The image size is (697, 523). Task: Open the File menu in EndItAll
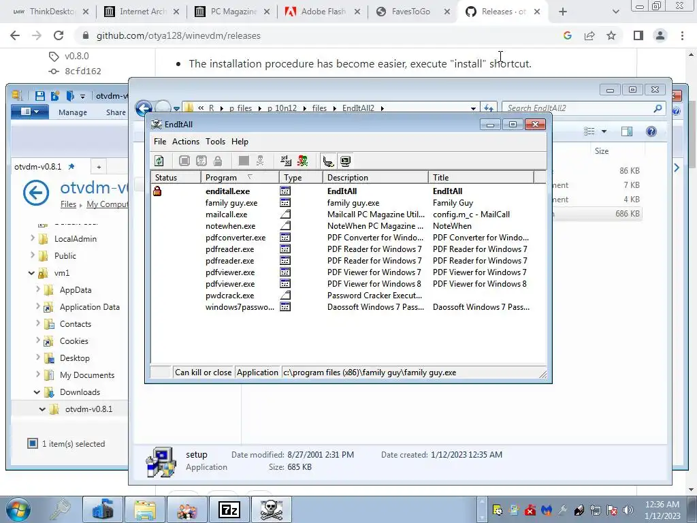[x=160, y=142]
